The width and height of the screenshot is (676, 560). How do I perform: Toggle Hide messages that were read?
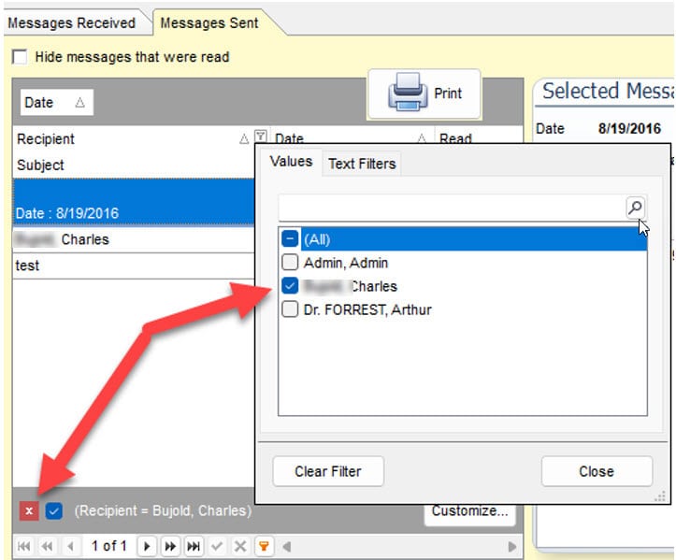pos(20,57)
